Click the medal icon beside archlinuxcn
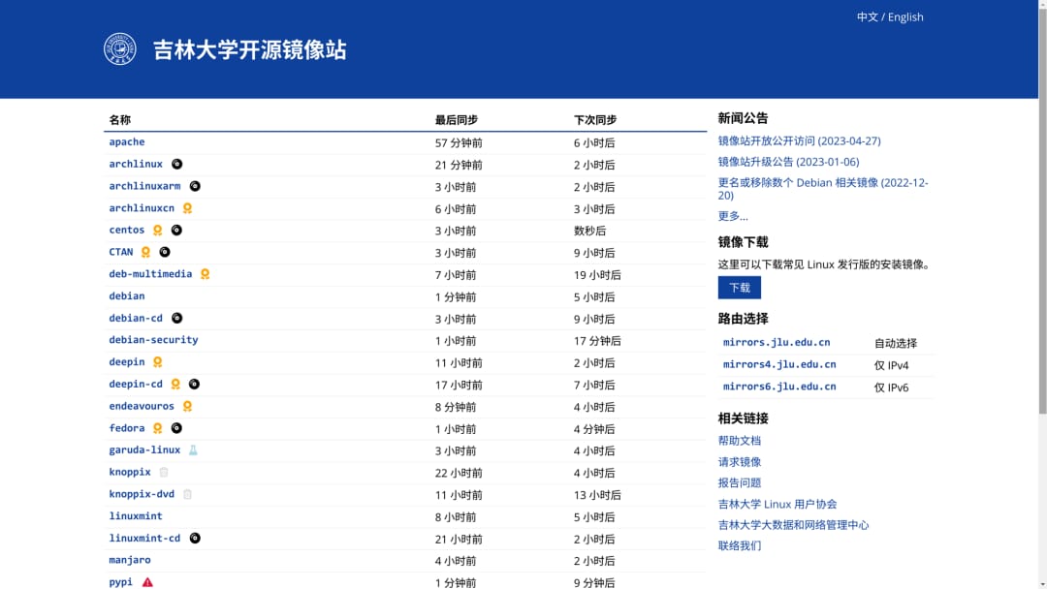Screen dimensions: 1047x589 [188, 208]
